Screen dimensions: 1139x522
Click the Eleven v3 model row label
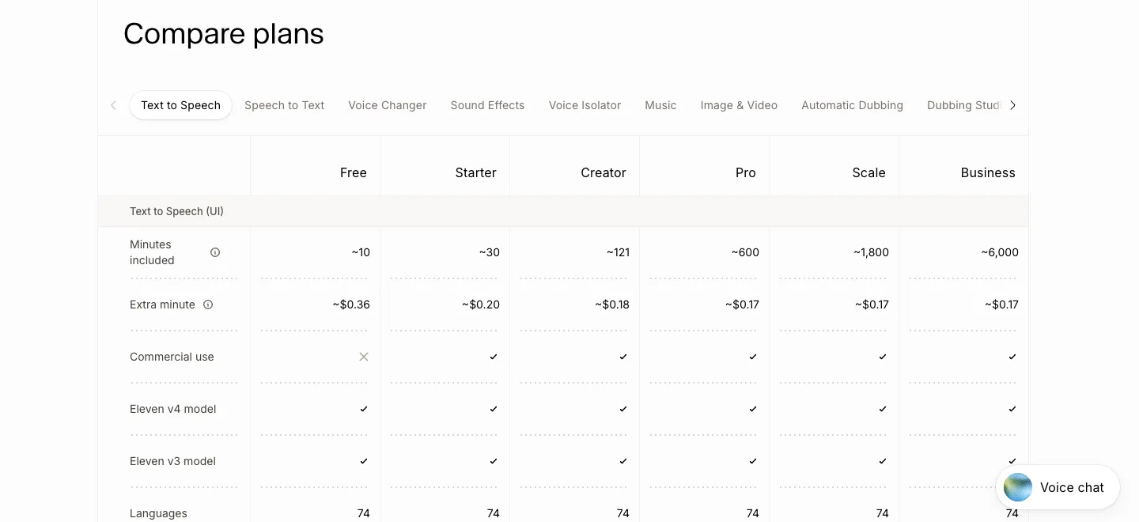(x=173, y=461)
